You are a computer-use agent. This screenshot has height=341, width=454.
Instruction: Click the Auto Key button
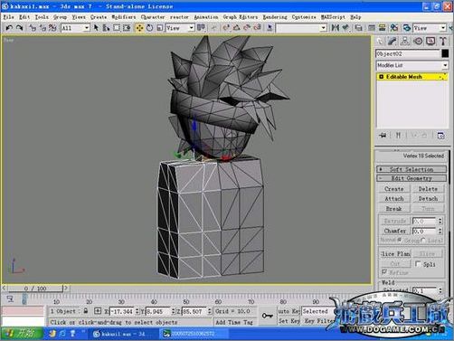click(288, 311)
